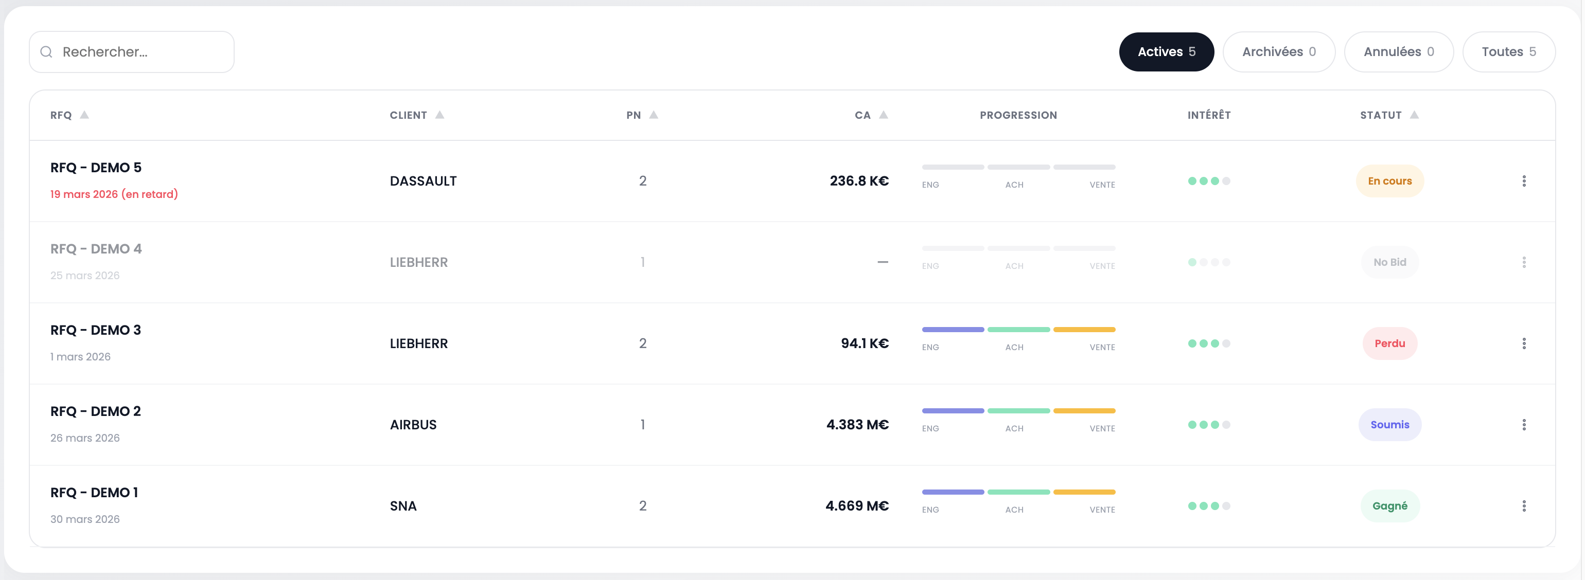This screenshot has width=1585, height=580.
Task: Sort by the STATUT column arrow
Action: 1414,115
